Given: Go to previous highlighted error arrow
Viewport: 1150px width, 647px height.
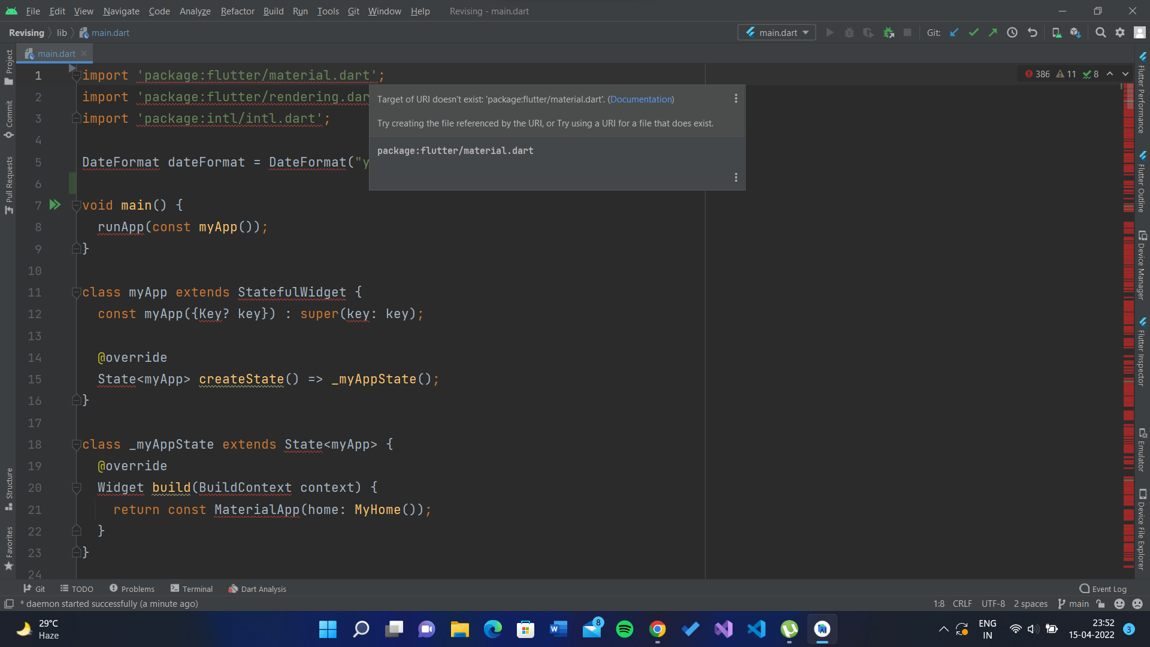Looking at the screenshot, I should tap(1110, 74).
